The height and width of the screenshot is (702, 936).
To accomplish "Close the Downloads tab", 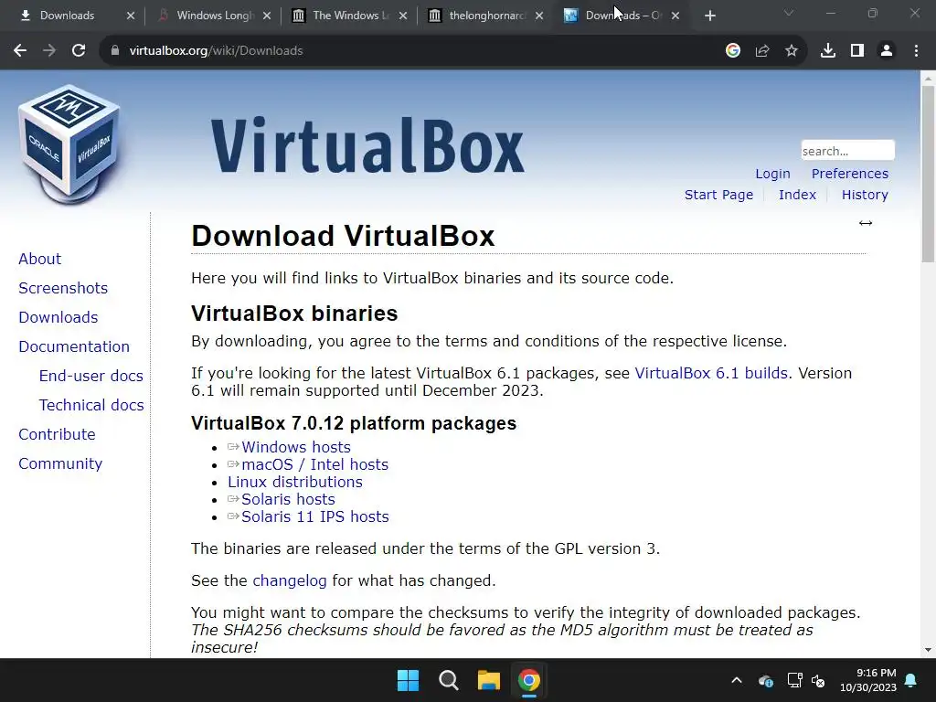I will coord(131,16).
